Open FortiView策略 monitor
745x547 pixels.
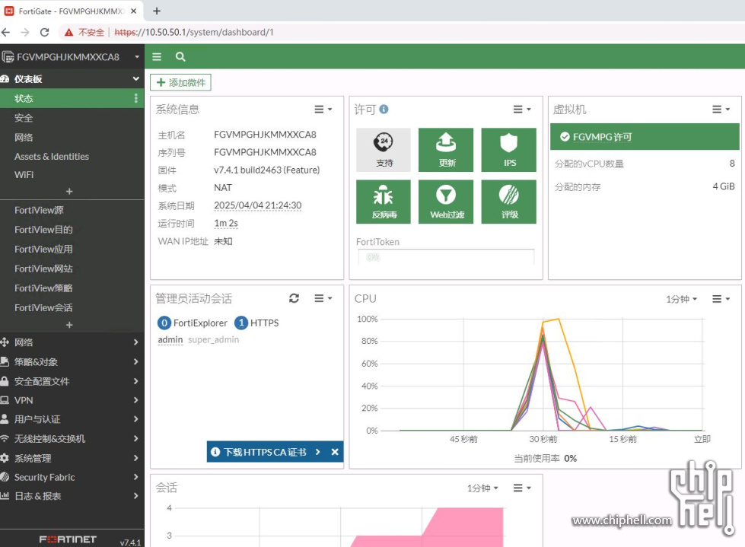click(x=72, y=288)
